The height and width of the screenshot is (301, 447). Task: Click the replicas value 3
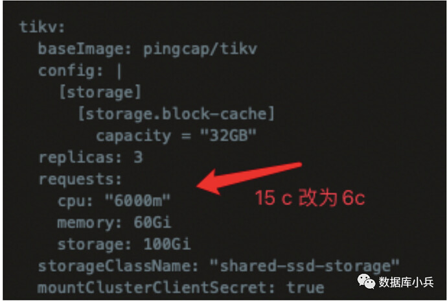(138, 157)
